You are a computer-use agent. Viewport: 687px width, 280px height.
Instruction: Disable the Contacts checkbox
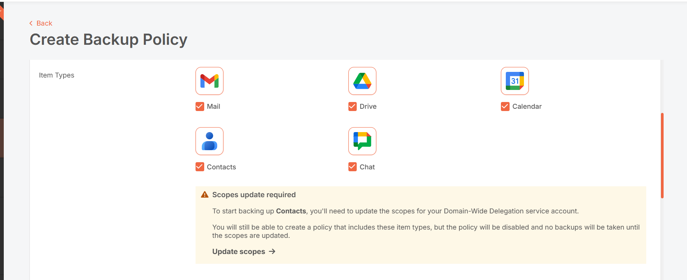(x=200, y=167)
